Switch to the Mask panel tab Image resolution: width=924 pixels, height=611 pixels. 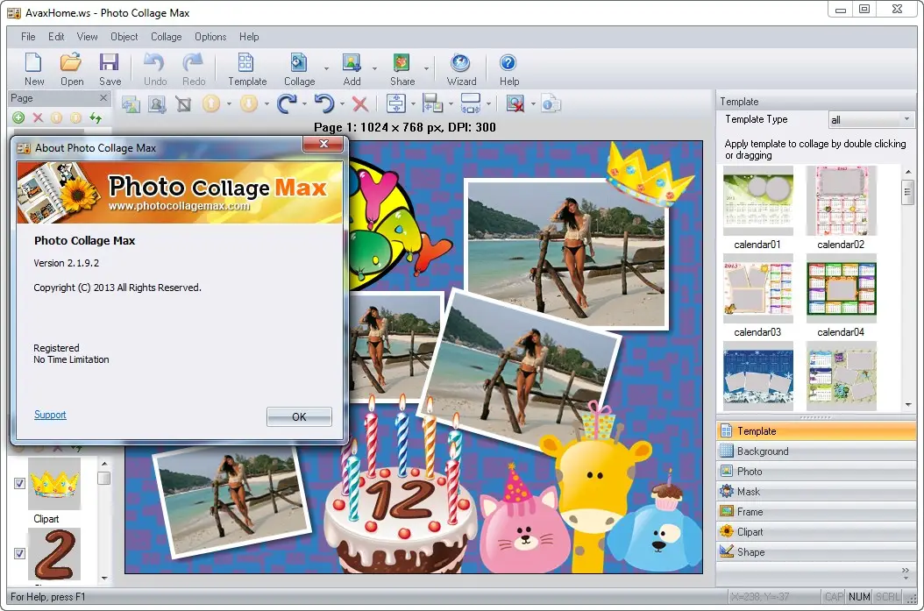816,492
